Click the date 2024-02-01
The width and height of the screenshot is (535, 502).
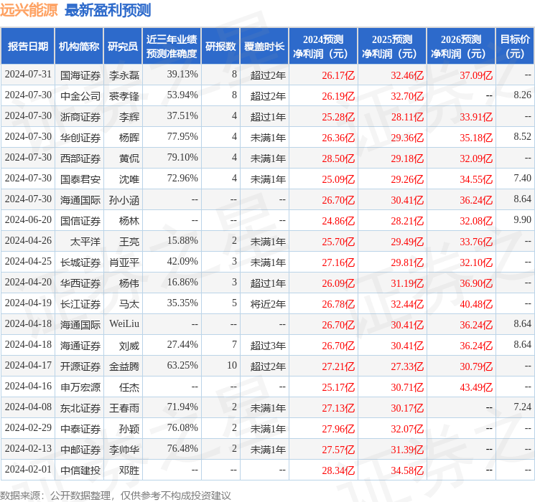(28, 469)
